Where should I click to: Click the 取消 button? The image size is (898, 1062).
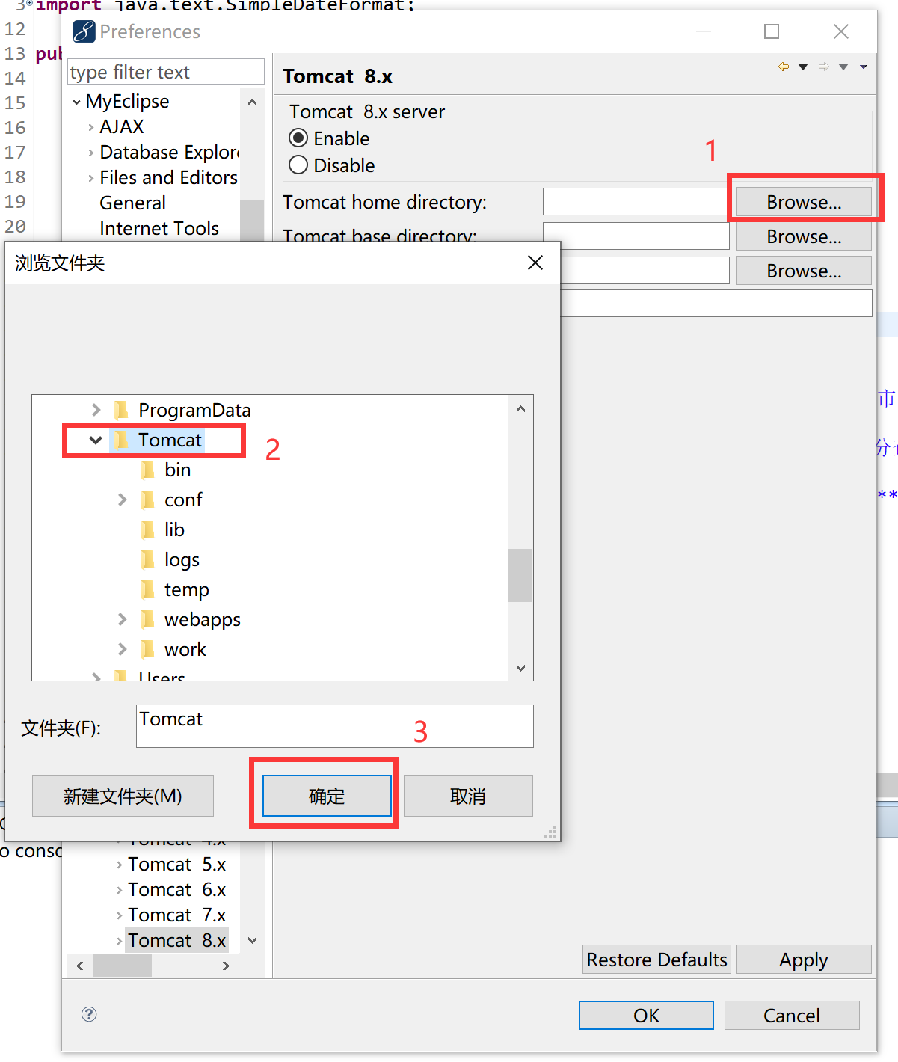point(468,796)
